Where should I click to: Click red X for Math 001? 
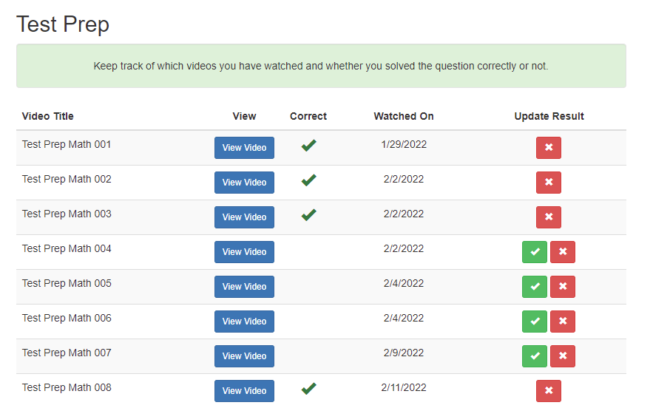click(549, 148)
